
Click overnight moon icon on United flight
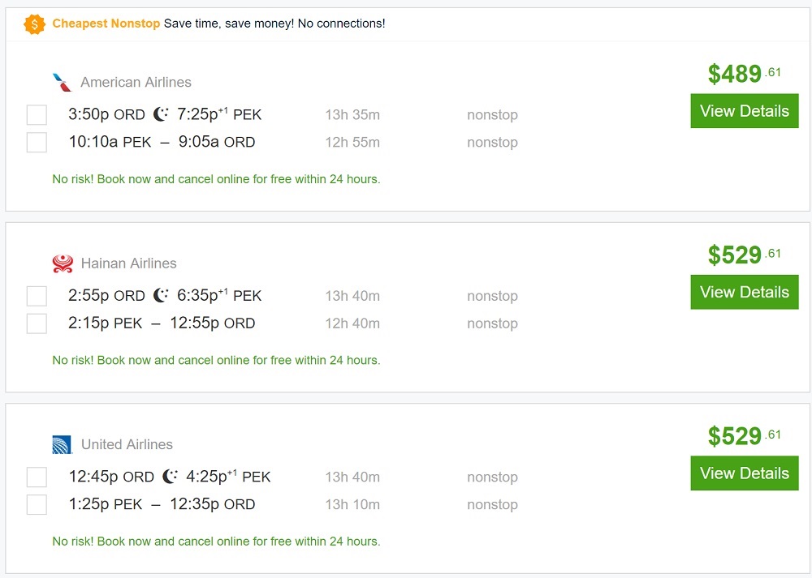(x=170, y=476)
